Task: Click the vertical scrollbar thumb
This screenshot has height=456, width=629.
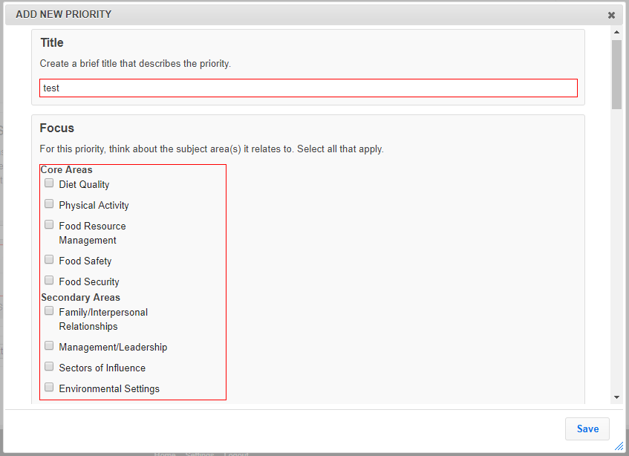Action: pos(616,74)
